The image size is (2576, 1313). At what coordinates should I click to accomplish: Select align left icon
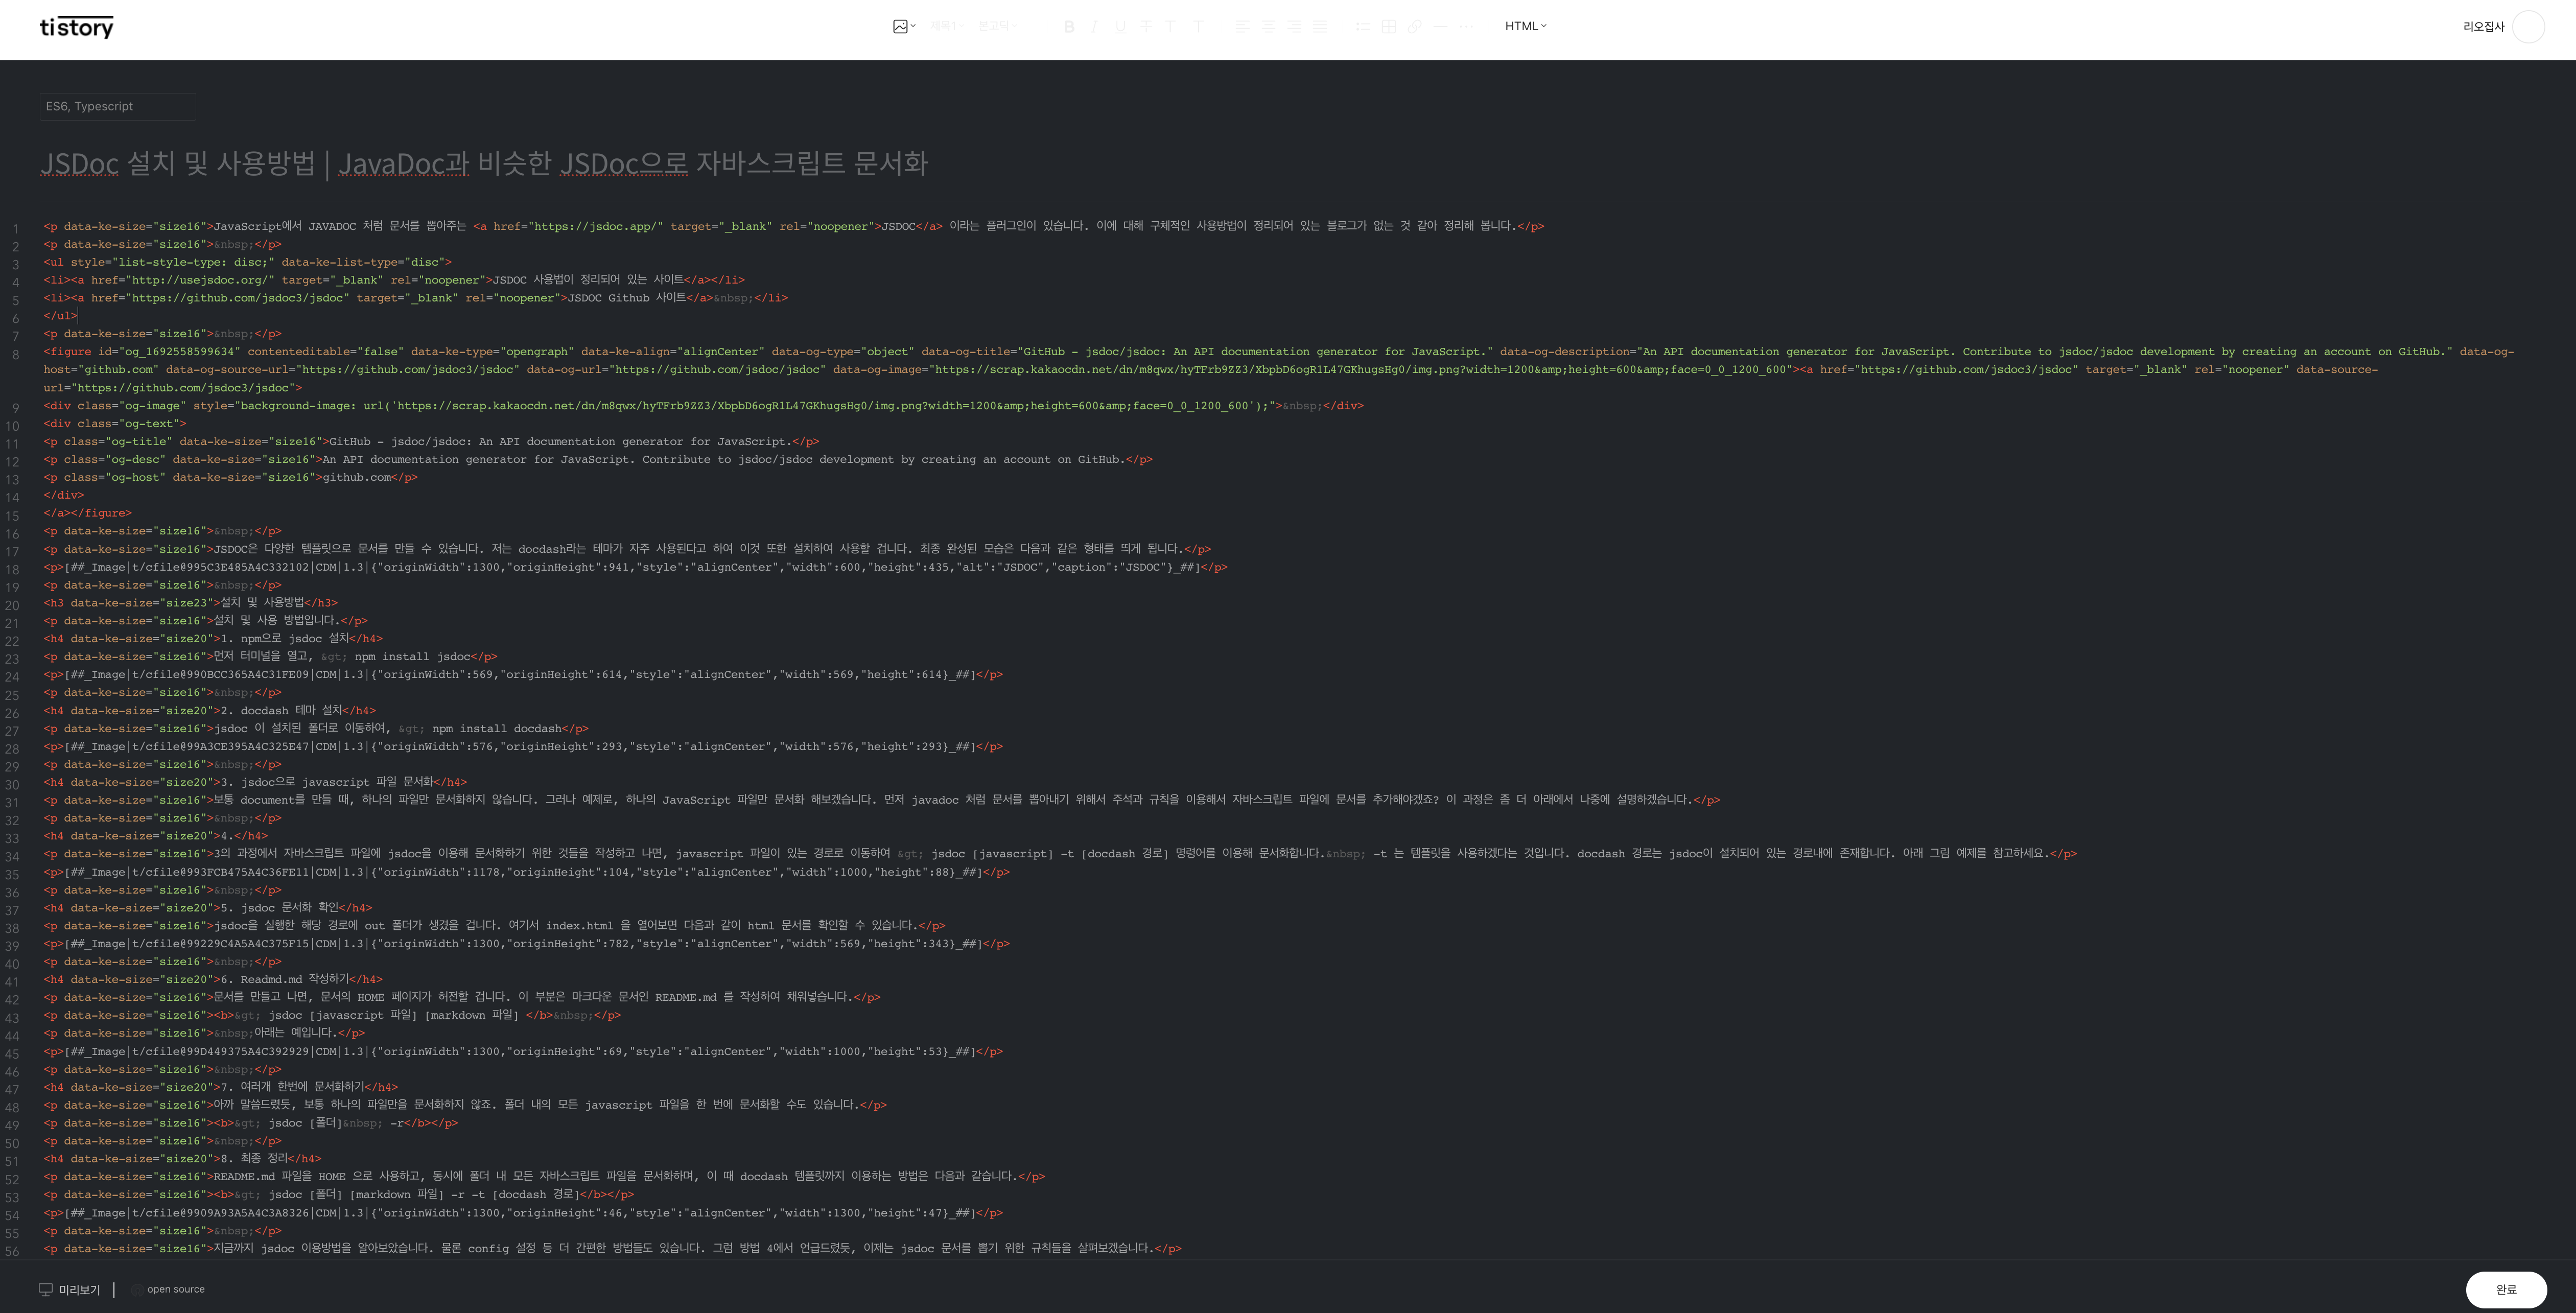click(1242, 26)
